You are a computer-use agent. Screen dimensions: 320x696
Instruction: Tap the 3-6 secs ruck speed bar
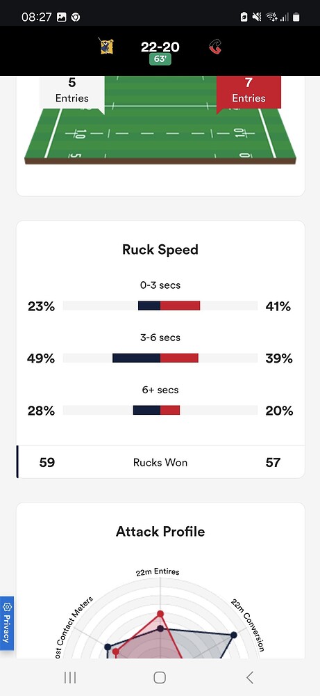[x=160, y=358]
